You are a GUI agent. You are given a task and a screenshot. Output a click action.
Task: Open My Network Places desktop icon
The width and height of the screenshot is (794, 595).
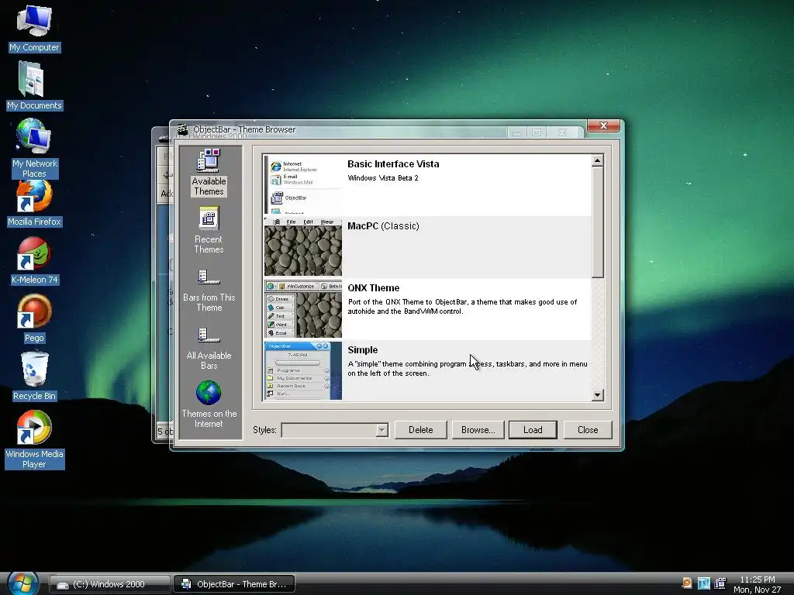pos(34,148)
